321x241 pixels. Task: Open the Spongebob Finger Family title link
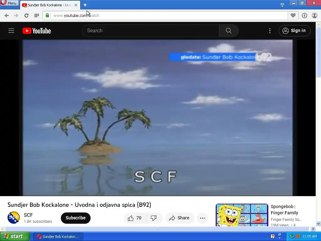click(284, 210)
